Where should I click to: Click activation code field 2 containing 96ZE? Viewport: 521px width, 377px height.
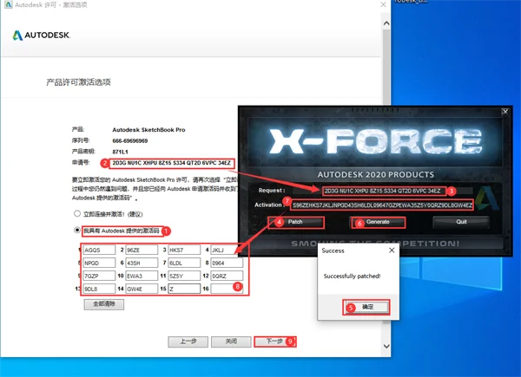coord(142,250)
